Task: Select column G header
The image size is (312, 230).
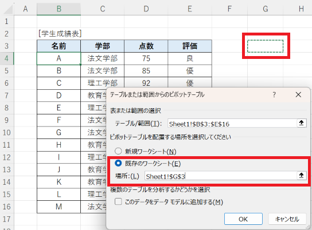Action: 265,9
